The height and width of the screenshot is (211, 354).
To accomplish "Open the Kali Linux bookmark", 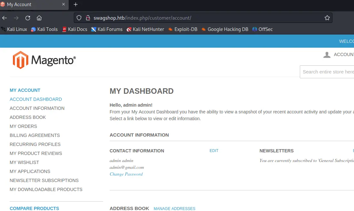I will [14, 29].
